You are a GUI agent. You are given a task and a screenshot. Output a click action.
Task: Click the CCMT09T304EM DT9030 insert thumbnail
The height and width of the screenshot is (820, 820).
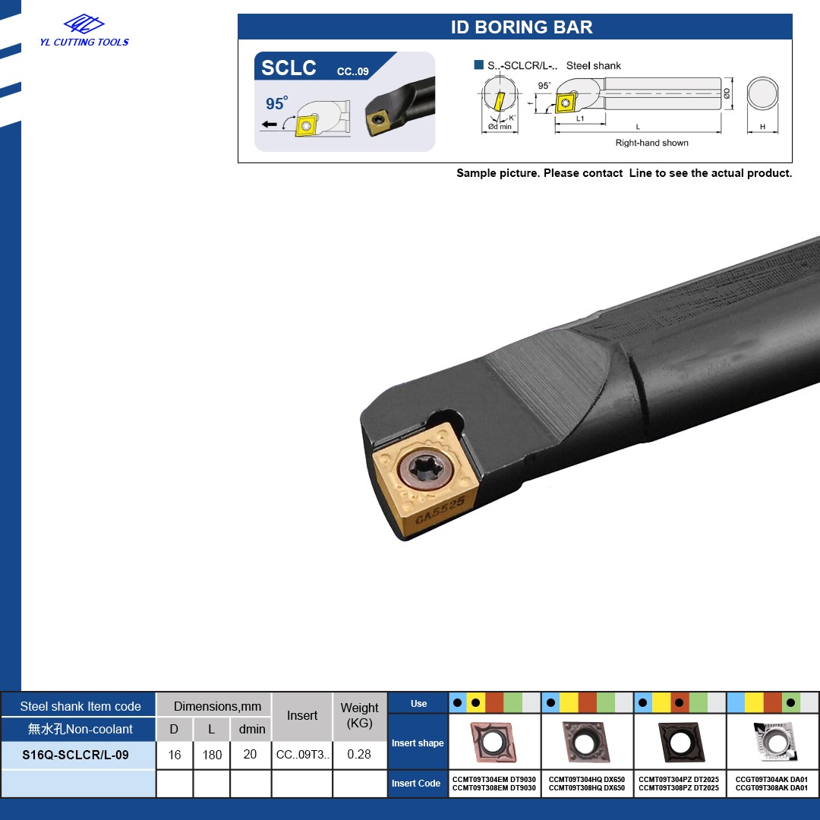(494, 740)
